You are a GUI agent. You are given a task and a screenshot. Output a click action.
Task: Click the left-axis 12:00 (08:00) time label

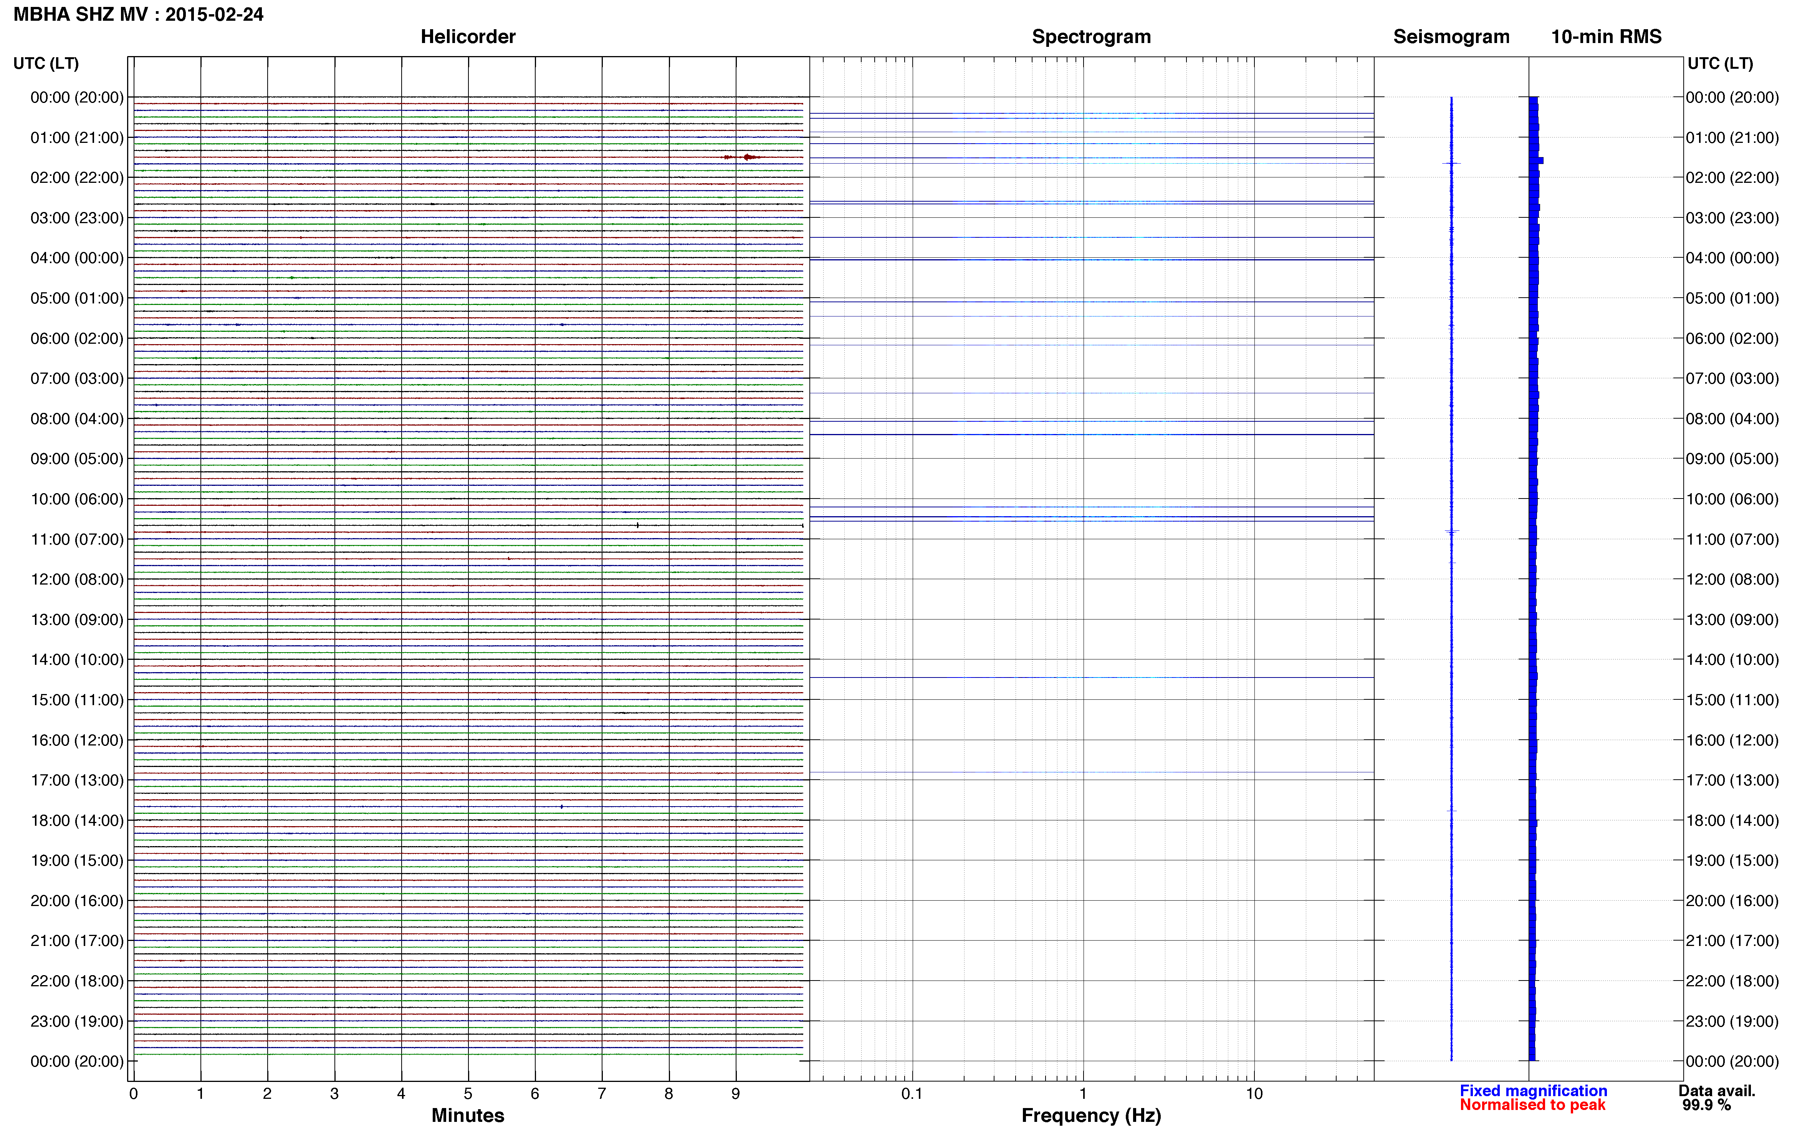(77, 580)
